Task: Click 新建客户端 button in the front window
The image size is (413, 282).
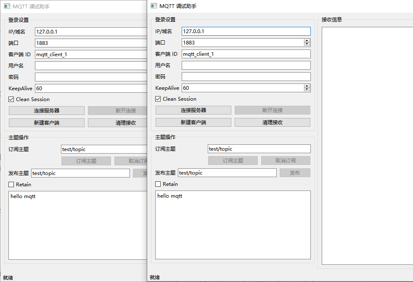Action: [193, 122]
